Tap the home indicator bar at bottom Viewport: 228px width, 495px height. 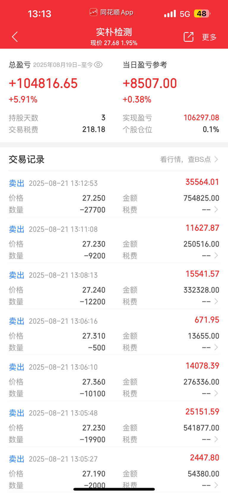114,489
